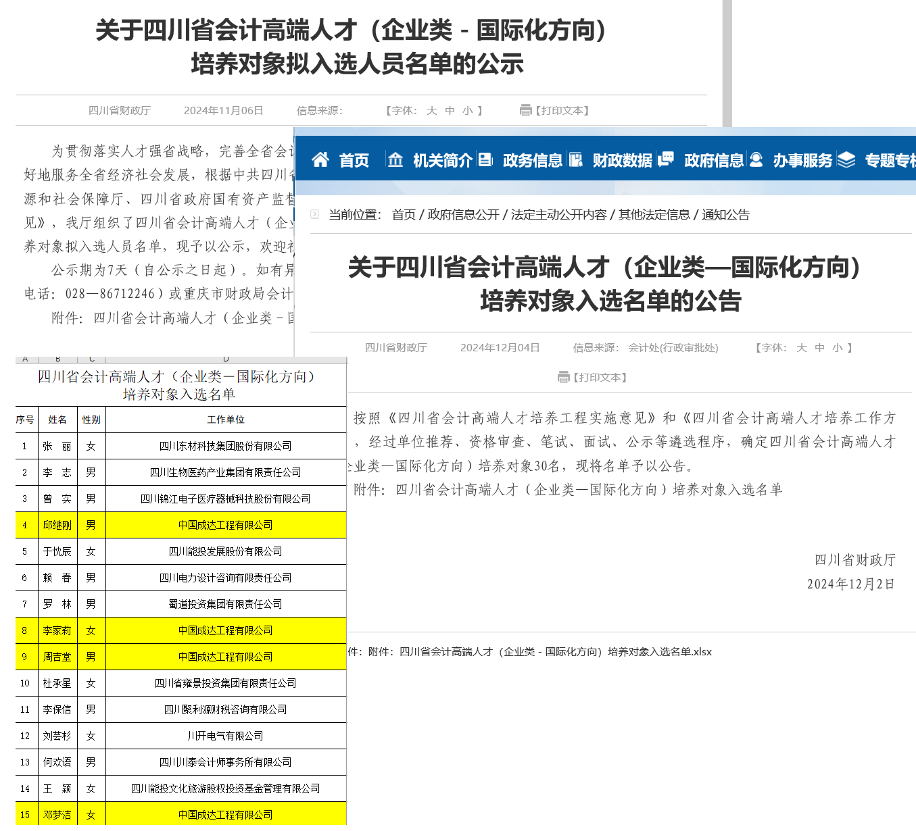
Task: Click the date 2024年12月04日 on the 公告 page
Action: pyautogui.click(x=500, y=348)
